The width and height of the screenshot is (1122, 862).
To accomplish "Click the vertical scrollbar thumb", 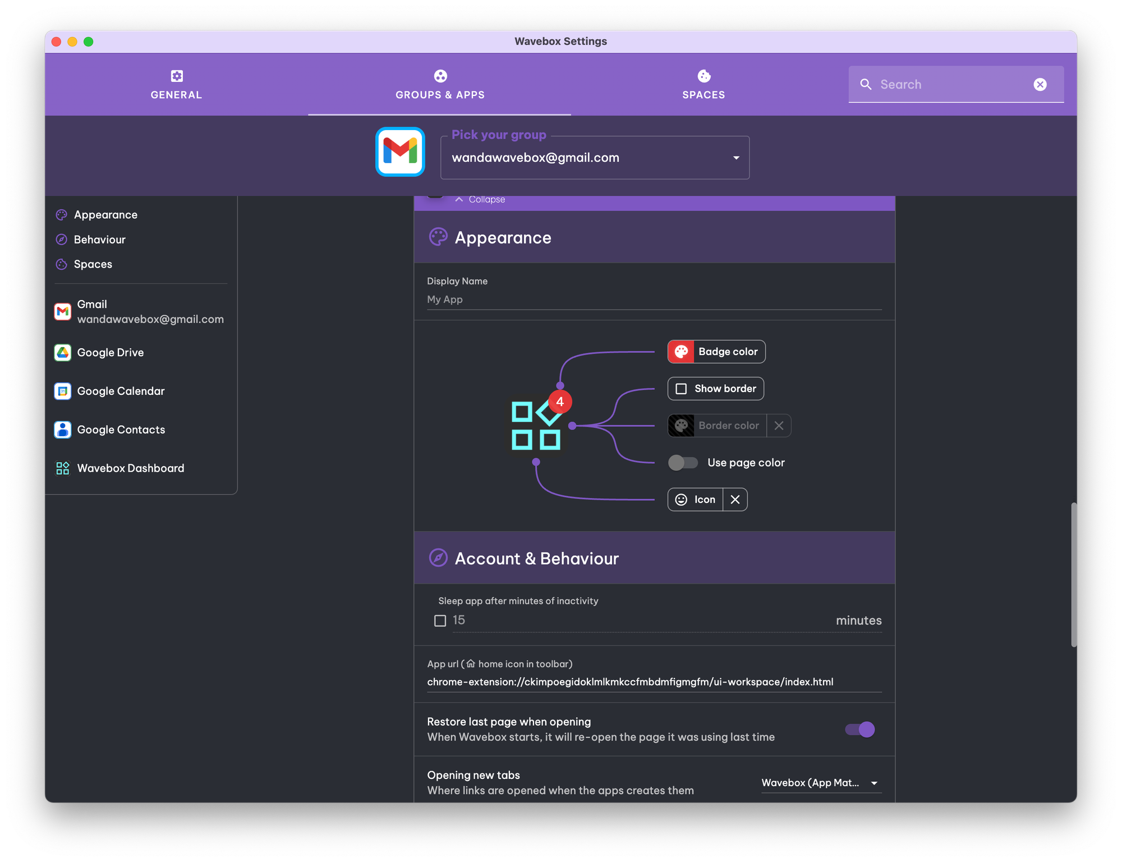I will (1073, 575).
